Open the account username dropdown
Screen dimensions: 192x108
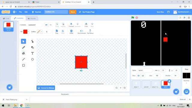click(182, 12)
